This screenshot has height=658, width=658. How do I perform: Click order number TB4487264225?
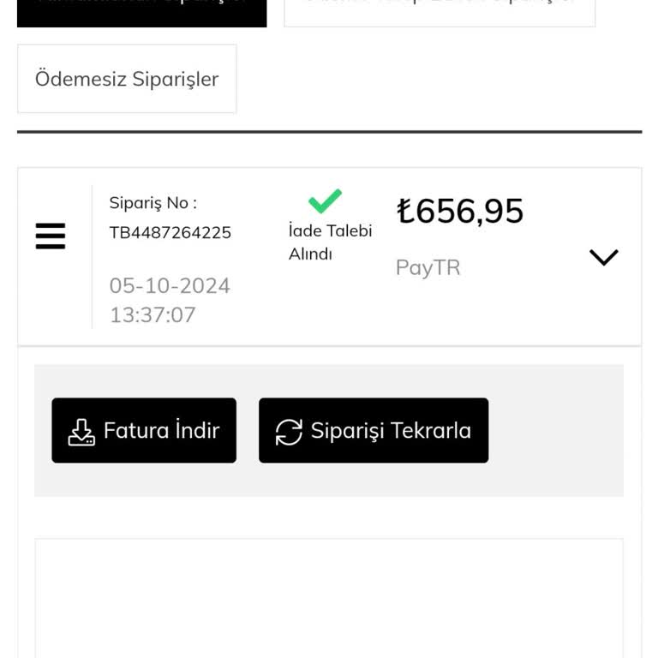pyautogui.click(x=170, y=232)
